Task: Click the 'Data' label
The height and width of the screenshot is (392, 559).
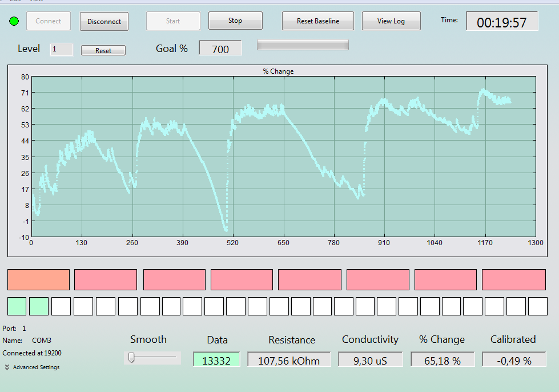Action: click(x=217, y=339)
